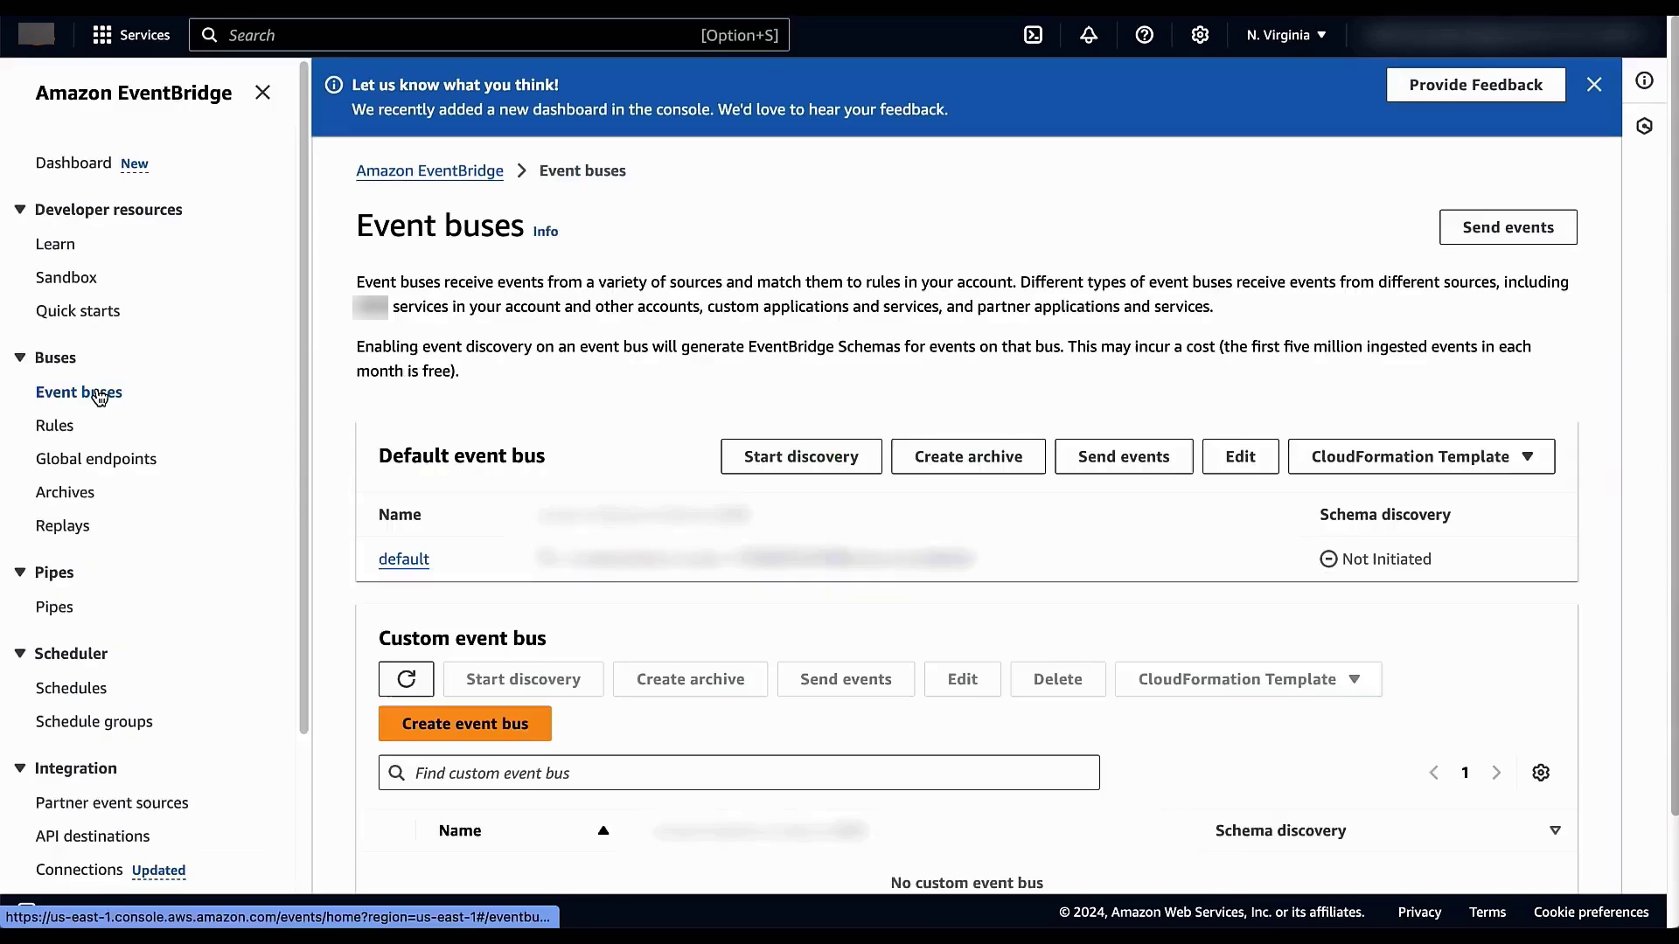Open Partner event sources in sidebar
The height and width of the screenshot is (944, 1679).
112,802
